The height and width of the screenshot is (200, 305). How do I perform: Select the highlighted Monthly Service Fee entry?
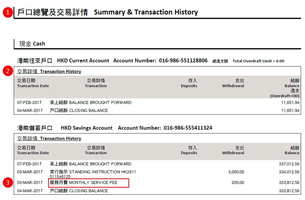point(88,183)
